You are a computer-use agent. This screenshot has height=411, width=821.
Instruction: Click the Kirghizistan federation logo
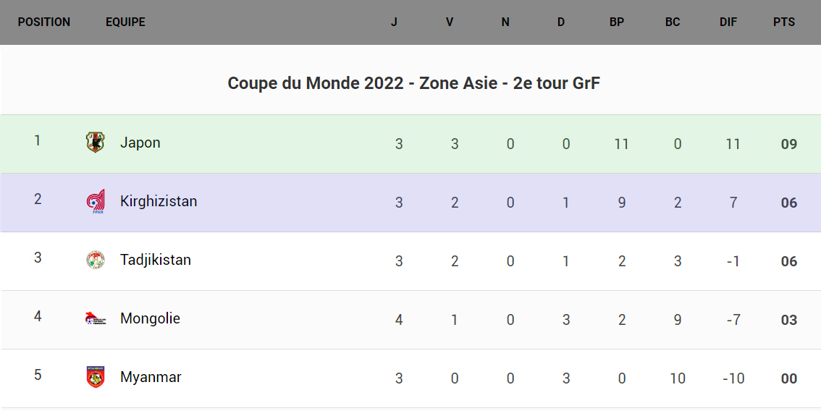pyautogui.click(x=95, y=201)
